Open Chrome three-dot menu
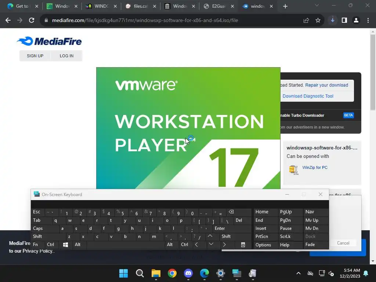The width and height of the screenshot is (376, 282). [x=368, y=21]
